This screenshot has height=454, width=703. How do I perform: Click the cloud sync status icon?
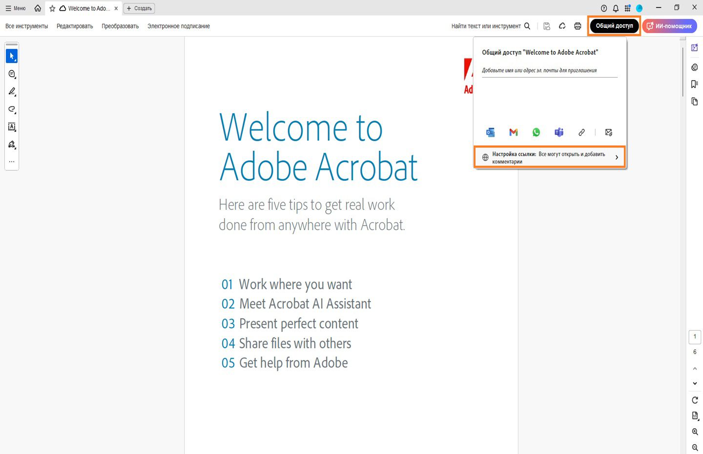click(x=562, y=26)
